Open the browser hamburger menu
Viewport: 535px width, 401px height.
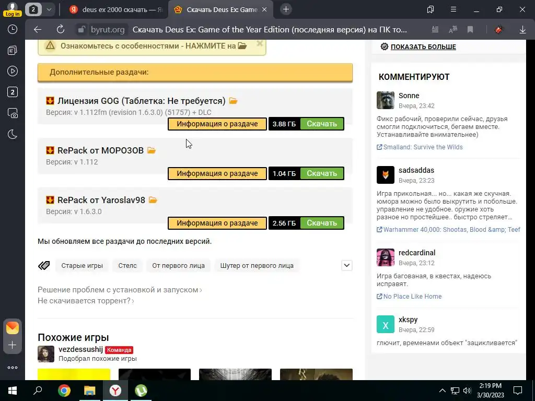453,9
